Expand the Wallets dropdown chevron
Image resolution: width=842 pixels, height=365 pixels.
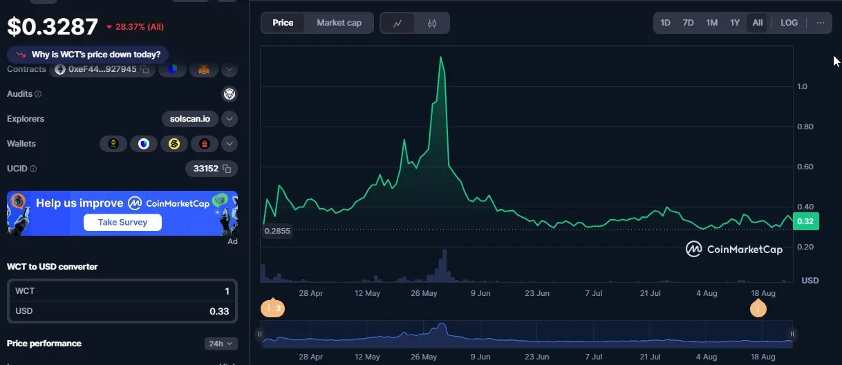(230, 144)
